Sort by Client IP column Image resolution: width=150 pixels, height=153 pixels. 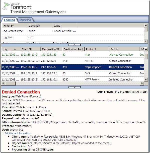pyautogui.click(x=31, y=49)
